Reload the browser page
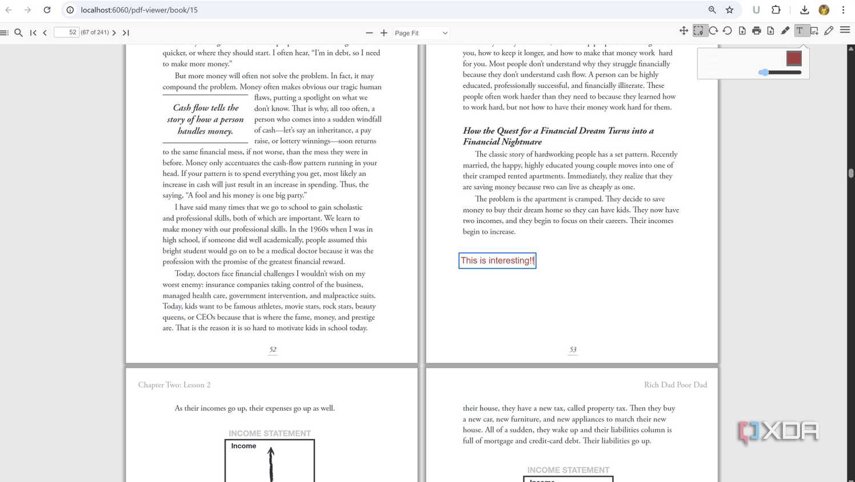 click(47, 10)
